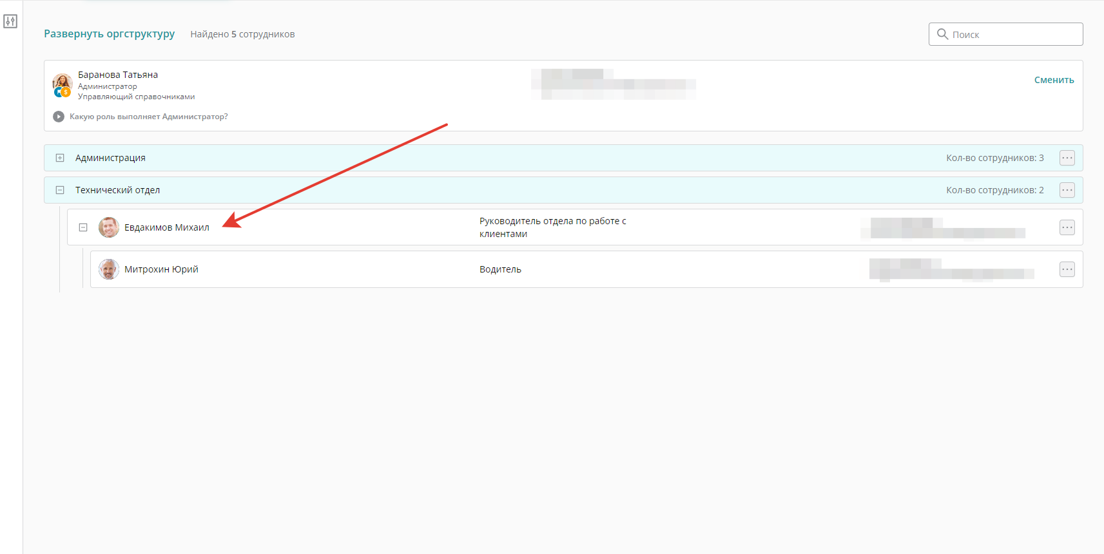This screenshot has height=554, width=1104.
Task: Open the filter settings sidebar icon
Action: pyautogui.click(x=10, y=21)
